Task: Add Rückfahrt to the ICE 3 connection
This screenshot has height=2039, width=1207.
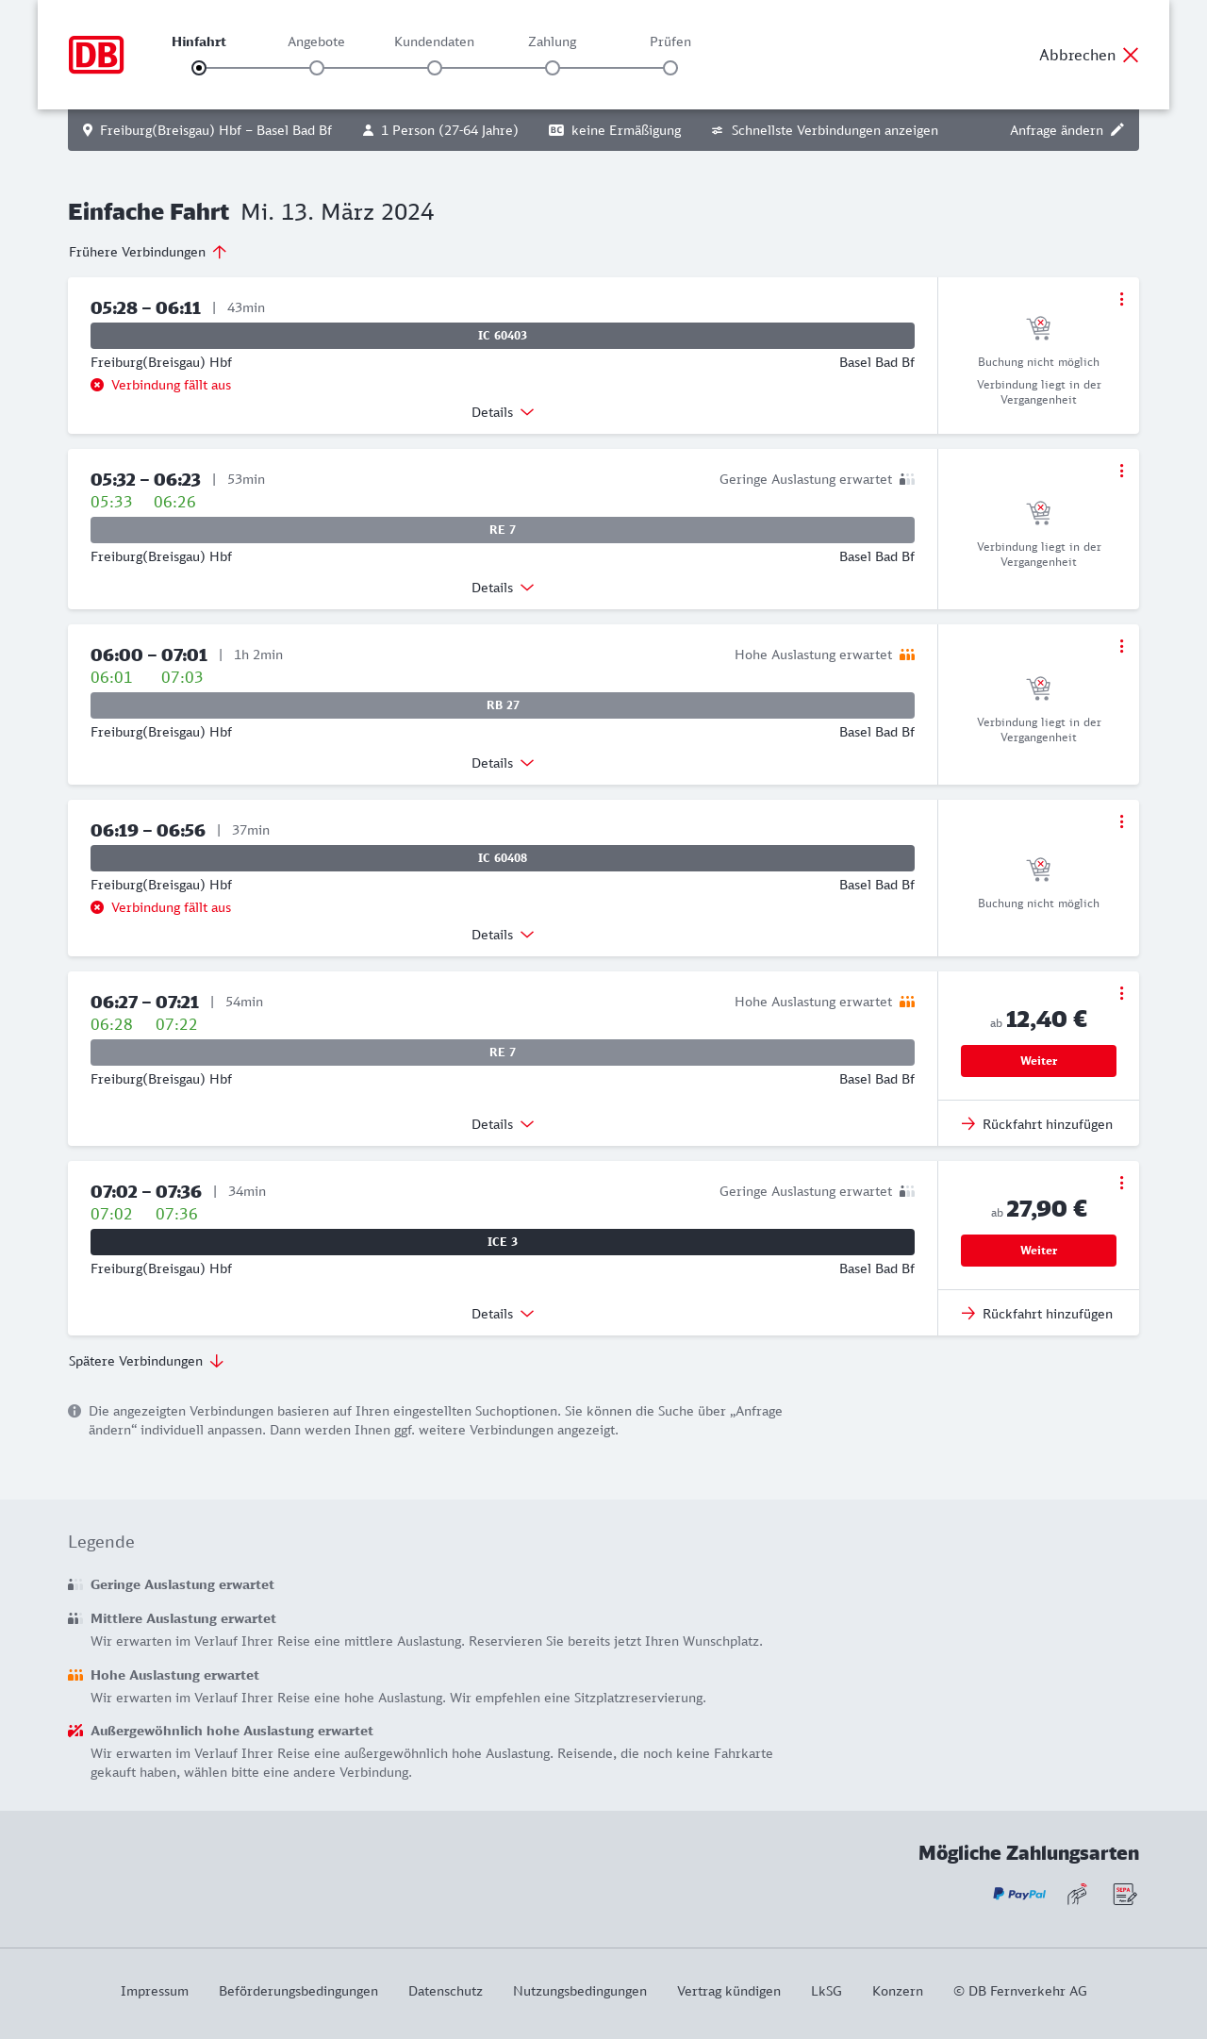Action: point(1037,1314)
